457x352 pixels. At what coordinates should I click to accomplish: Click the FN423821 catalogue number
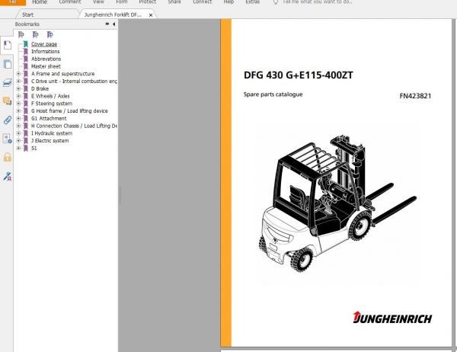415,96
